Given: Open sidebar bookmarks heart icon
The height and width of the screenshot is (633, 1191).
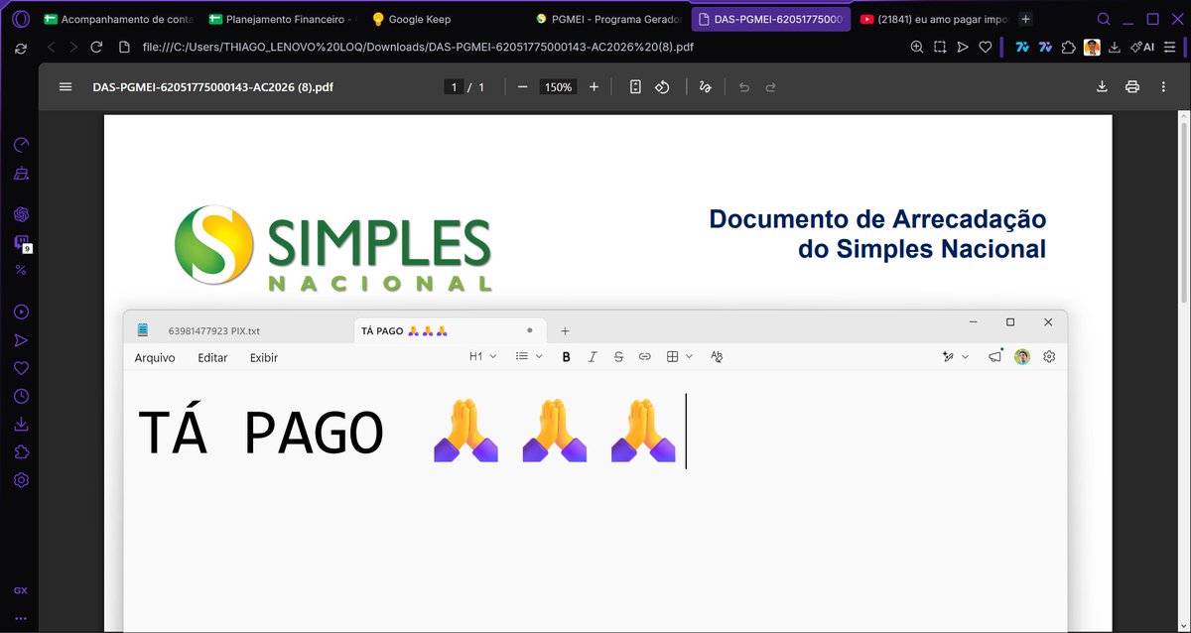Looking at the screenshot, I should point(21,368).
